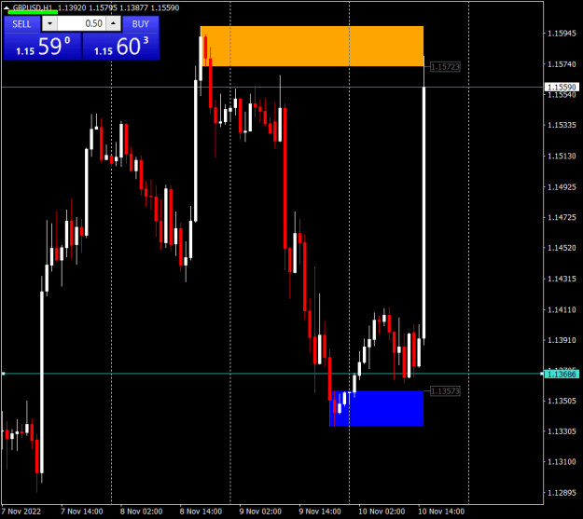Click the 1.15335 price scale value
This screenshot has width=583, height=519.
[562, 125]
